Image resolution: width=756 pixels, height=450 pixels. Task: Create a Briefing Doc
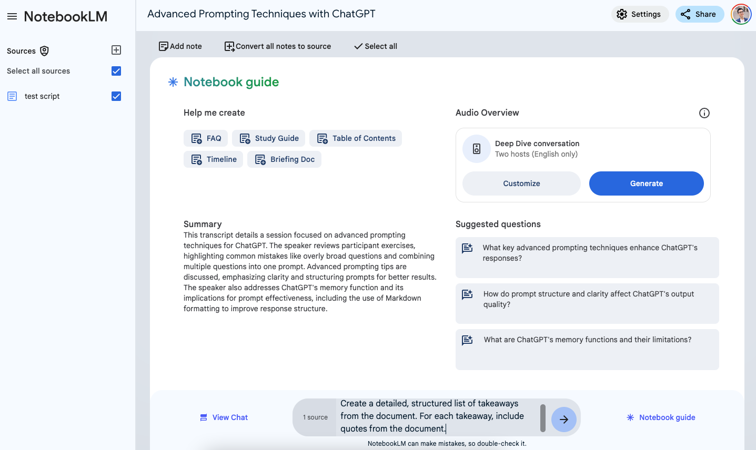click(284, 159)
